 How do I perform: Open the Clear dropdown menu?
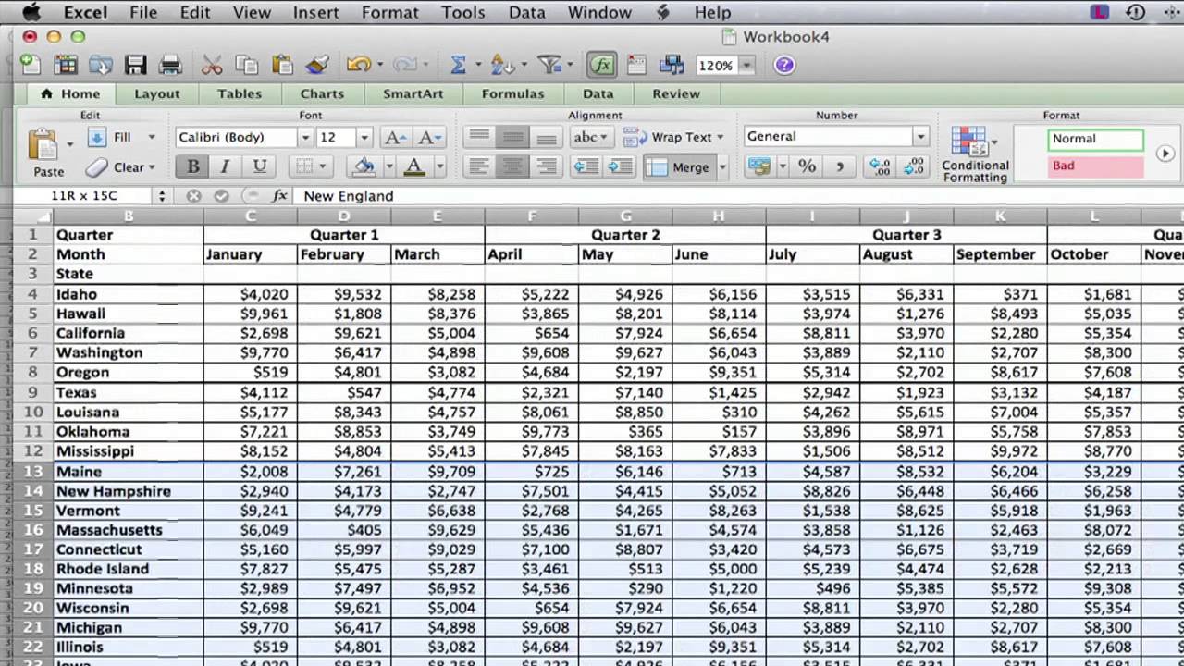coord(152,167)
